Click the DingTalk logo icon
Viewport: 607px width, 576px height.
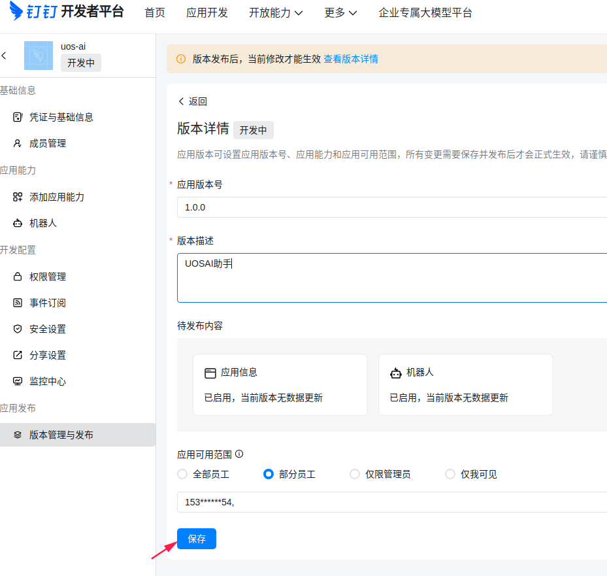(17, 12)
